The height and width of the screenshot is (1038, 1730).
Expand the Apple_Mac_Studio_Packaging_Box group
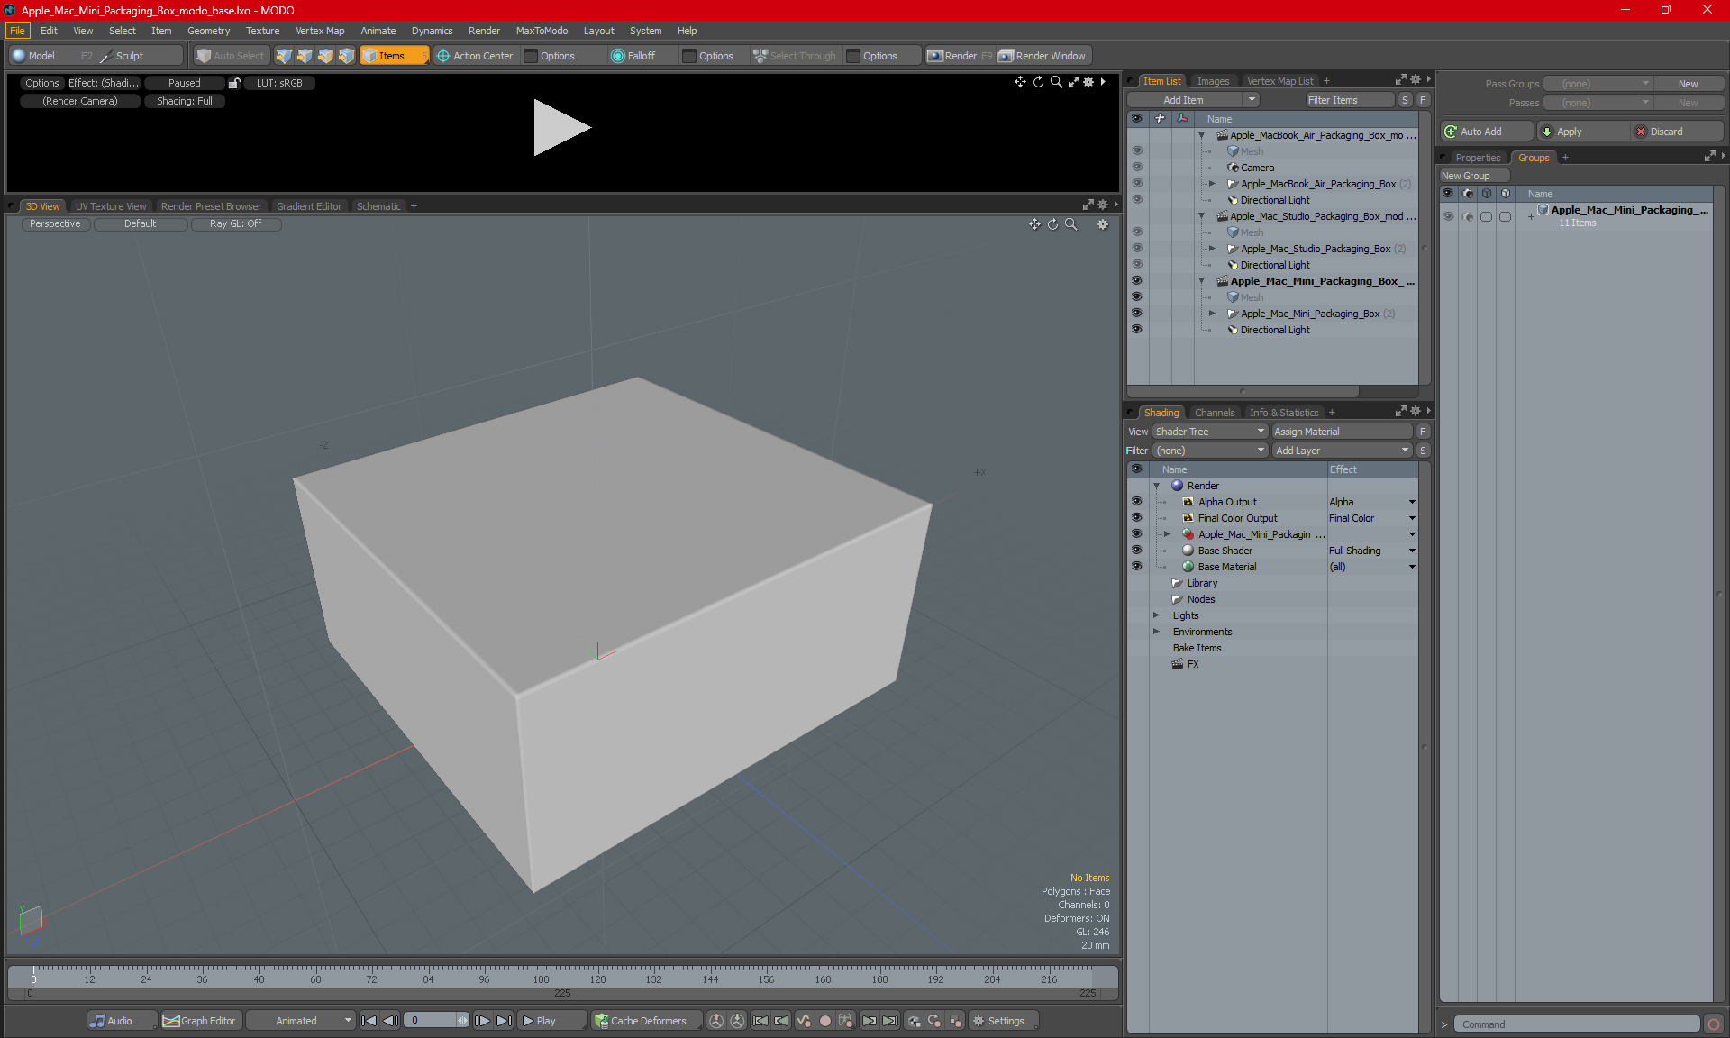pyautogui.click(x=1212, y=249)
